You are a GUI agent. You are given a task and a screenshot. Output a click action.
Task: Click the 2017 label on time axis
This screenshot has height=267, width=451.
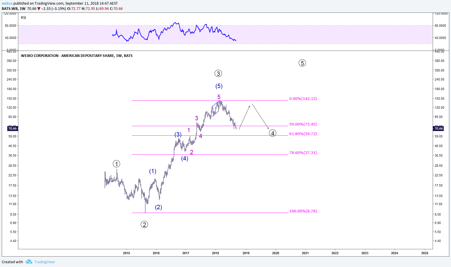[x=186, y=253]
